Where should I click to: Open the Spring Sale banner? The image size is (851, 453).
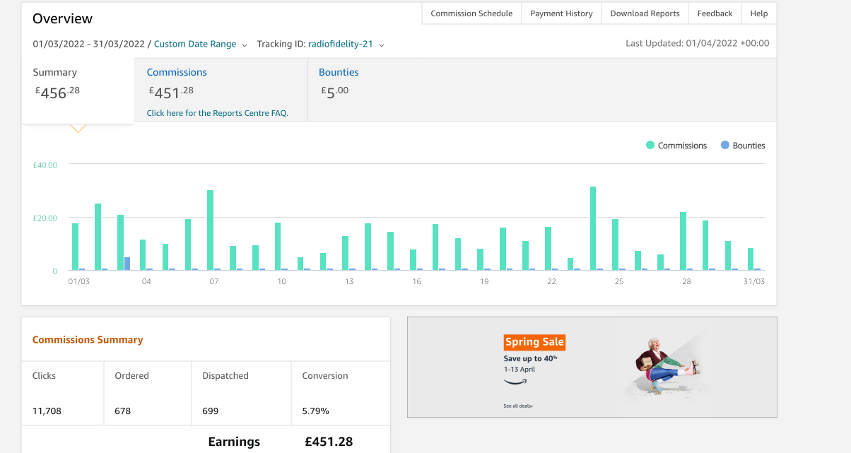coord(592,367)
